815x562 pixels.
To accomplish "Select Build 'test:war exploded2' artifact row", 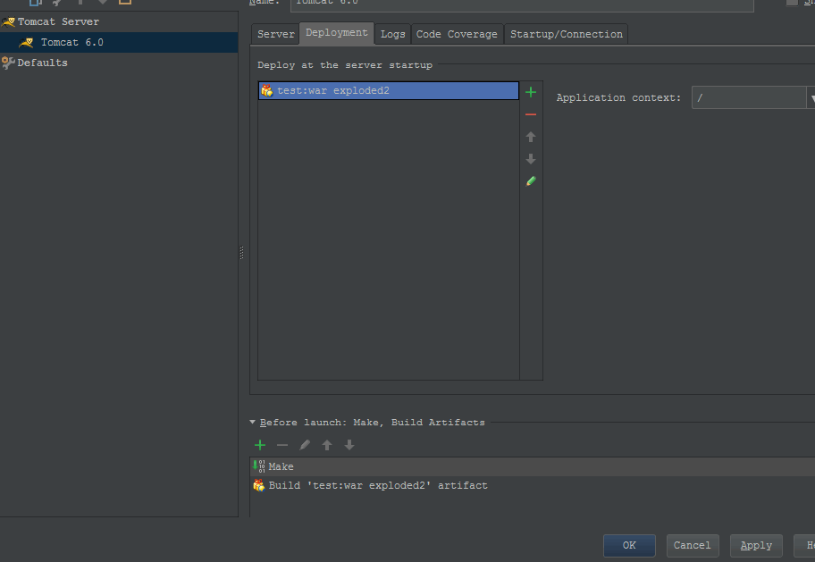I will coord(533,485).
